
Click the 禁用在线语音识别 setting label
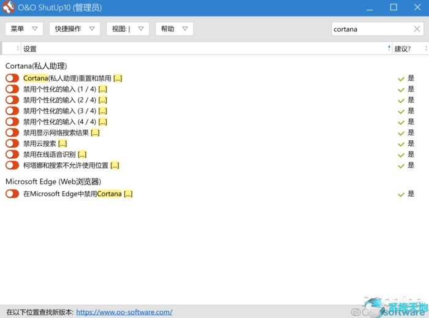[50, 155]
